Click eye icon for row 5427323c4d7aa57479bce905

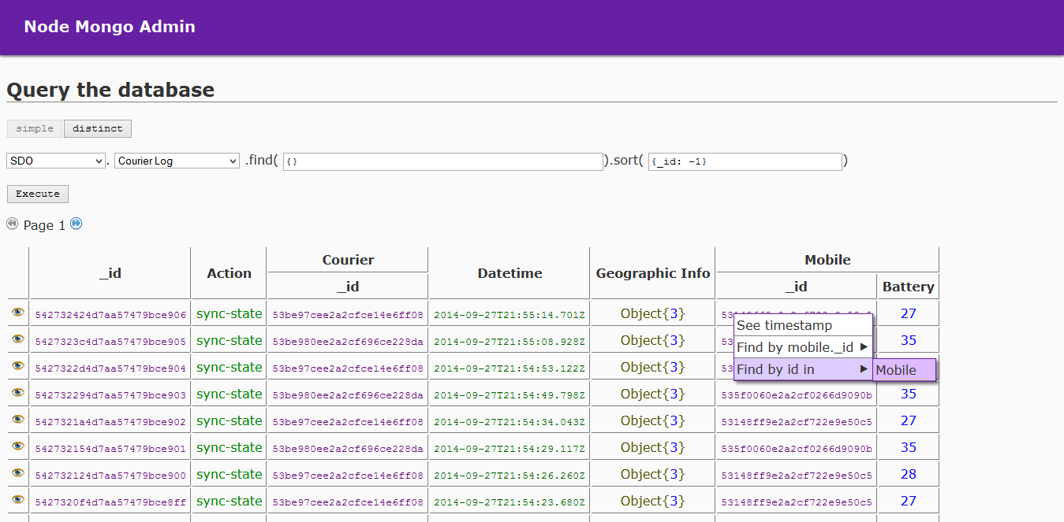click(18, 339)
